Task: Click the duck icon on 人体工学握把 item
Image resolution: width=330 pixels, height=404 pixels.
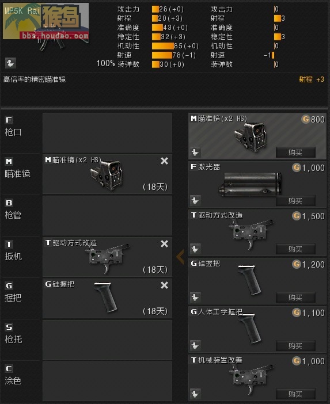Action: coord(195,345)
